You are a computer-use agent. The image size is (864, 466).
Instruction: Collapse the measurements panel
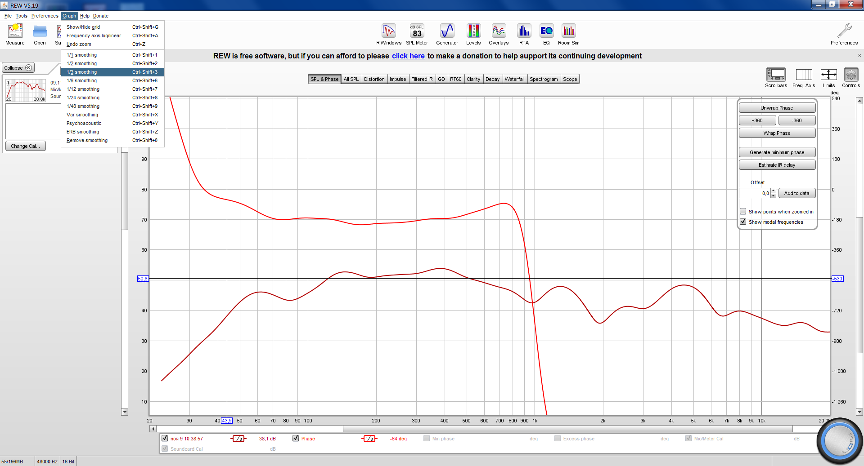coord(18,68)
